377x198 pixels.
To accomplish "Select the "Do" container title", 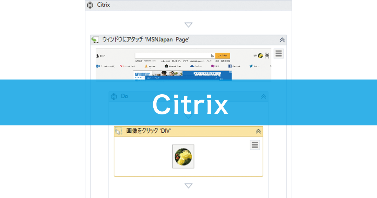I will click(x=125, y=96).
